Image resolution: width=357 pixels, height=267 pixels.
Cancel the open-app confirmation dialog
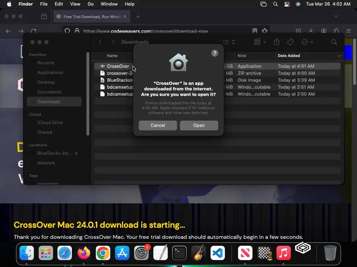[158, 125]
